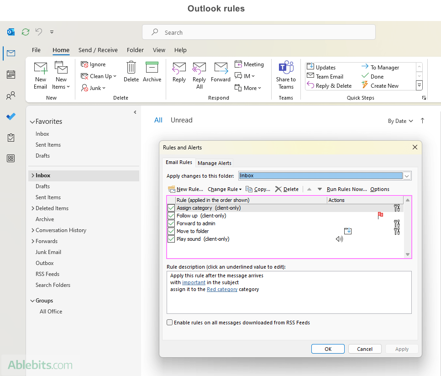Click the rule list scrollbar down arrow
Viewport: 441px width, 376px height.
(408, 254)
